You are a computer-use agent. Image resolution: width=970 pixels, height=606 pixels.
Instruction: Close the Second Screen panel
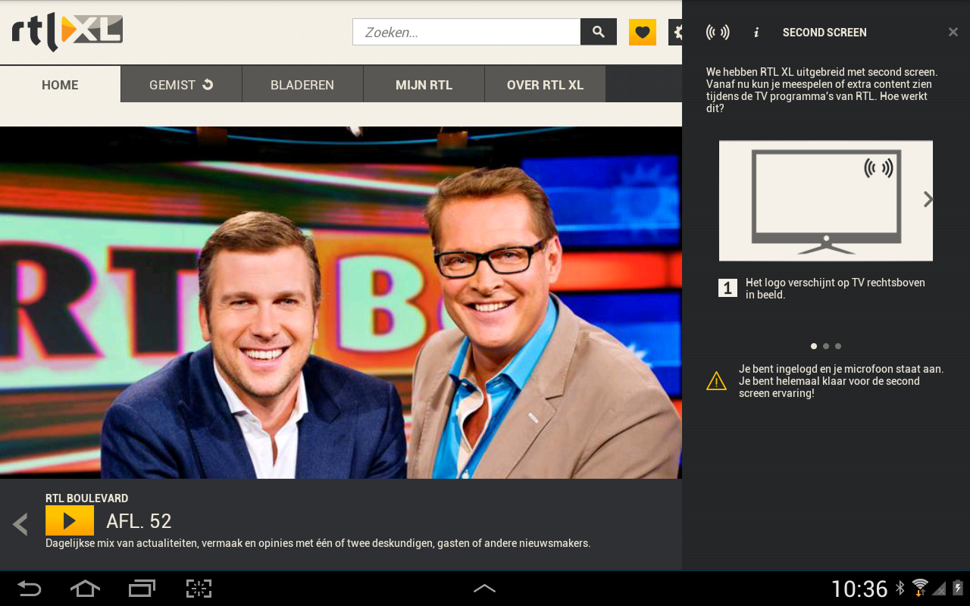953,32
